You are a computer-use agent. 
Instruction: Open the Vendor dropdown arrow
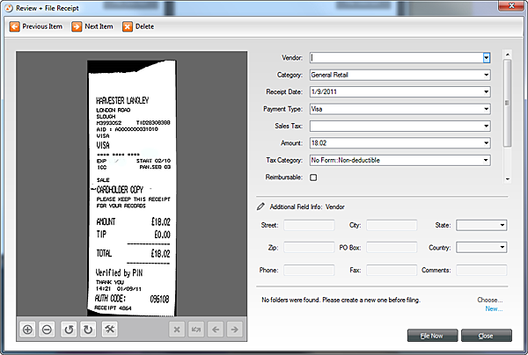coord(486,58)
